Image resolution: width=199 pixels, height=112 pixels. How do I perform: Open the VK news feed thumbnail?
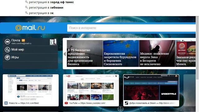coord(30,88)
